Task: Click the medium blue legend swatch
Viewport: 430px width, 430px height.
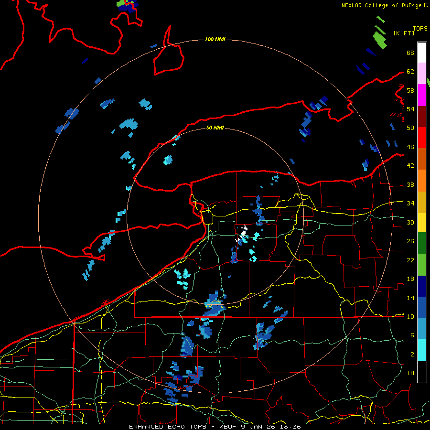Action: pyautogui.click(x=422, y=307)
